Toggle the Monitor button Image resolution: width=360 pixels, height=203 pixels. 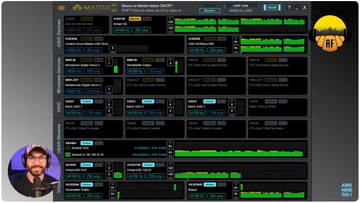(210, 10)
